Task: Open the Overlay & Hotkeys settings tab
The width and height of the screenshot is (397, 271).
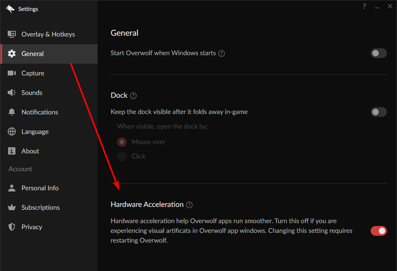Action: click(x=49, y=34)
